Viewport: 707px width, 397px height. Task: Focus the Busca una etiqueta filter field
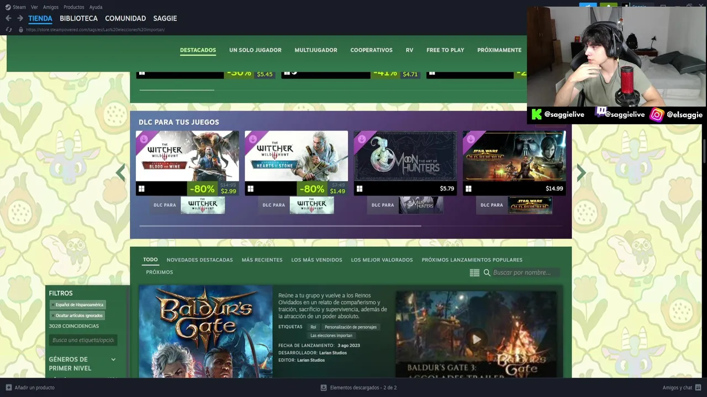coord(83,340)
